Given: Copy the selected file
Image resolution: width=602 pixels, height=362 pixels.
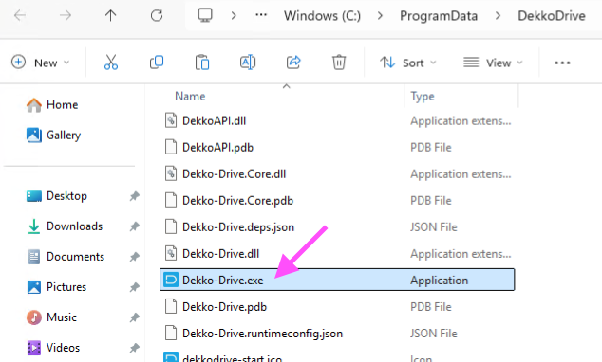Looking at the screenshot, I should click(157, 62).
